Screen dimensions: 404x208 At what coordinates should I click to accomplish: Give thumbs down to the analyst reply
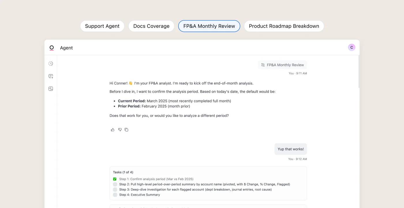pos(120,130)
